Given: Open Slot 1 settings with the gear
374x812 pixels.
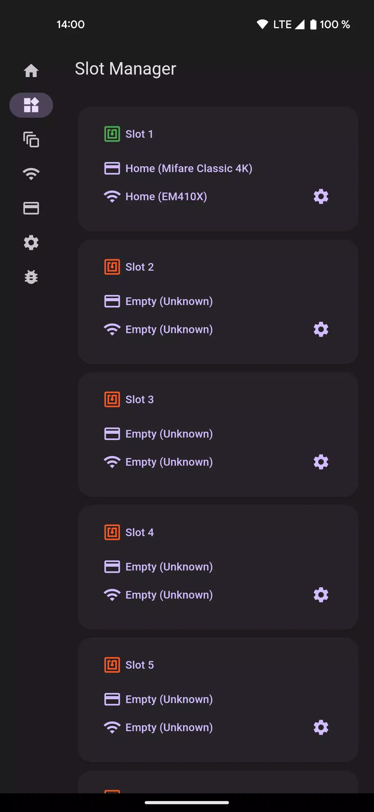Looking at the screenshot, I should point(321,196).
